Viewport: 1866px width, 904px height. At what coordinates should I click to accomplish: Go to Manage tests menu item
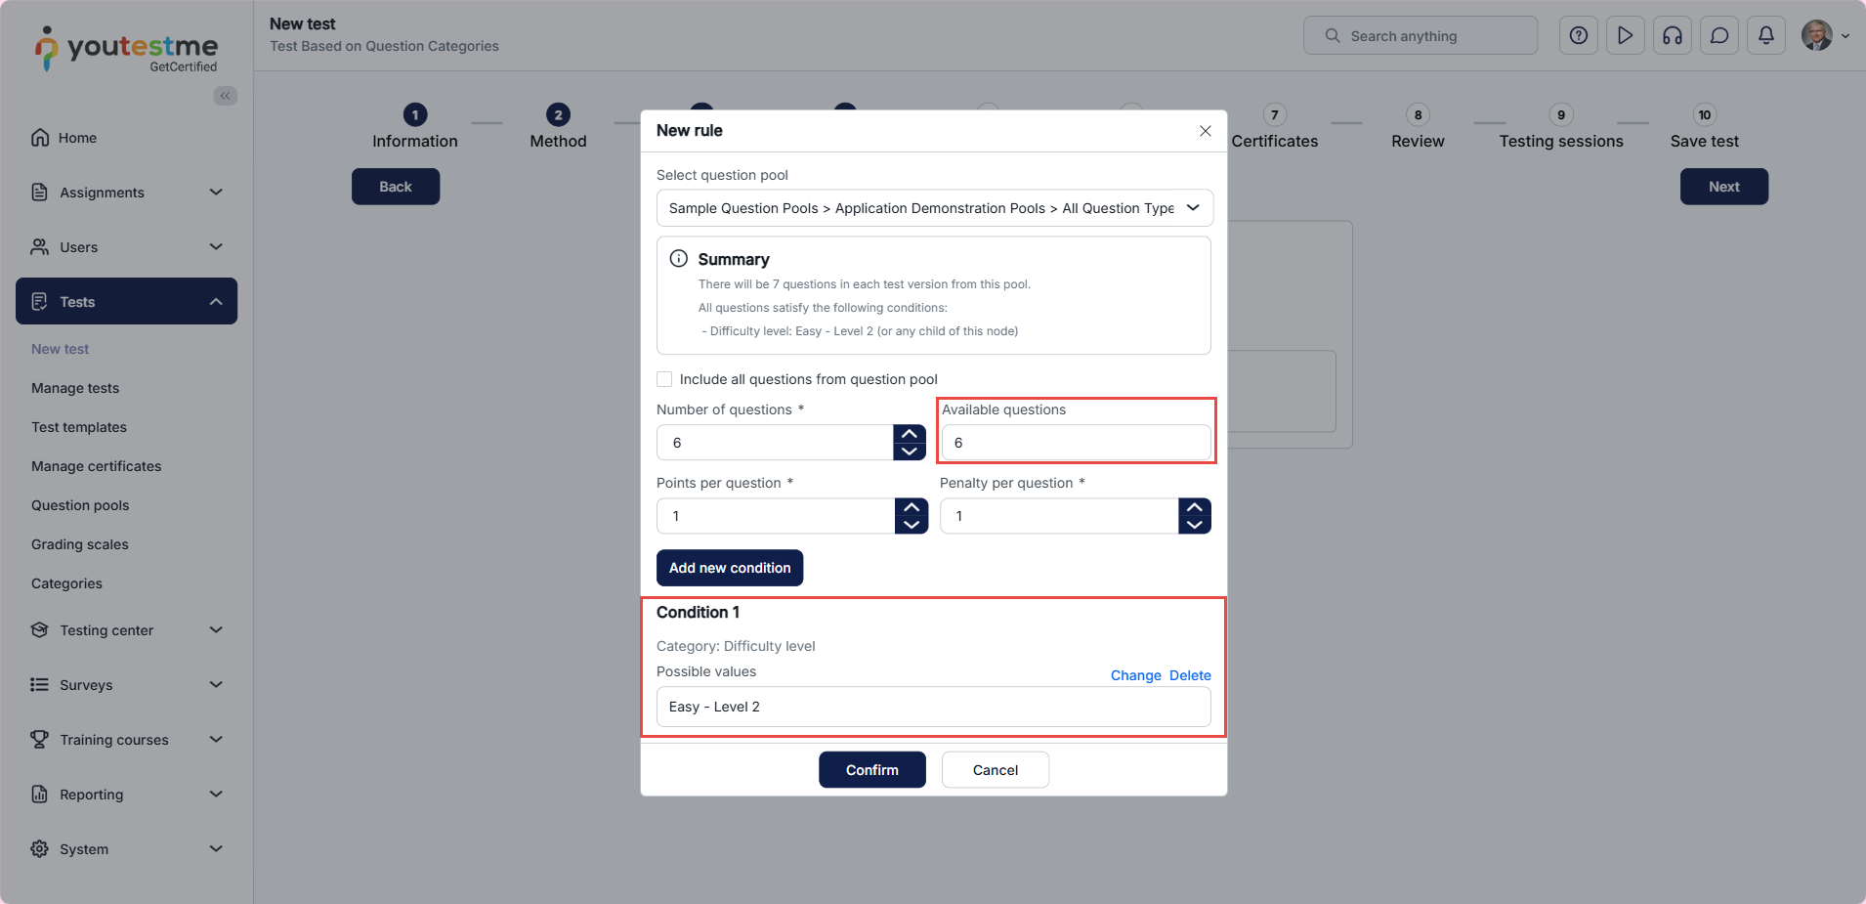75,388
